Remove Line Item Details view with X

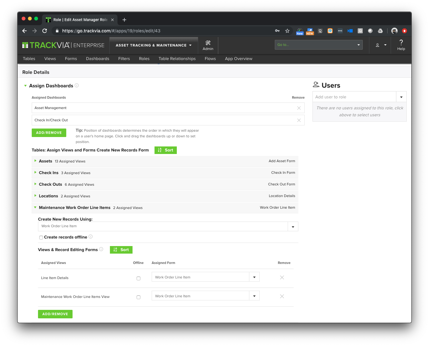(x=282, y=277)
